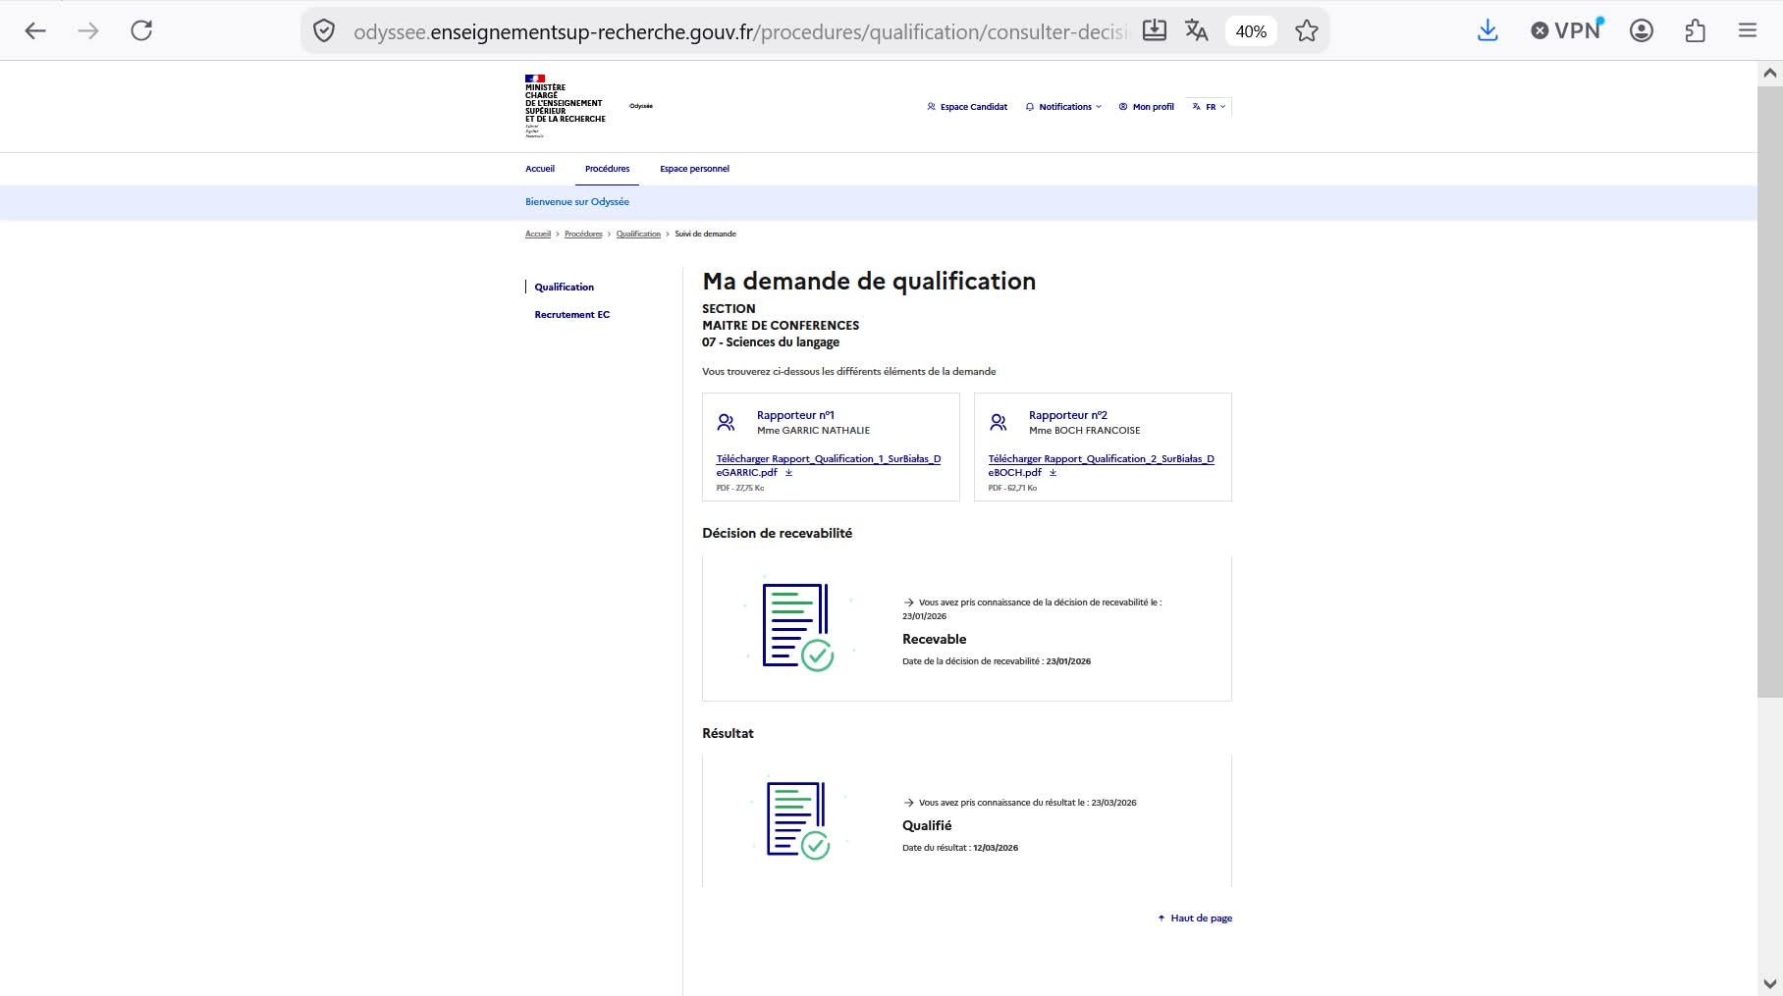
Task: Click the Rapporteur n°1 people icon
Action: (726, 422)
